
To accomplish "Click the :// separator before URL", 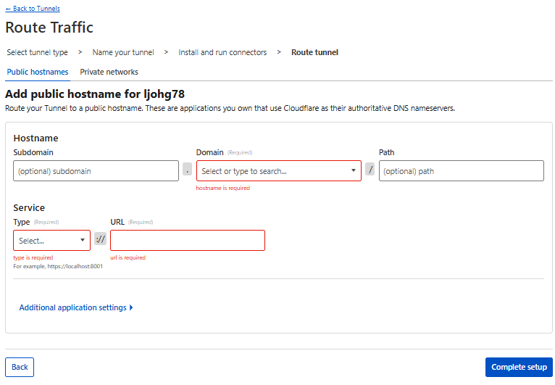I will (100, 239).
